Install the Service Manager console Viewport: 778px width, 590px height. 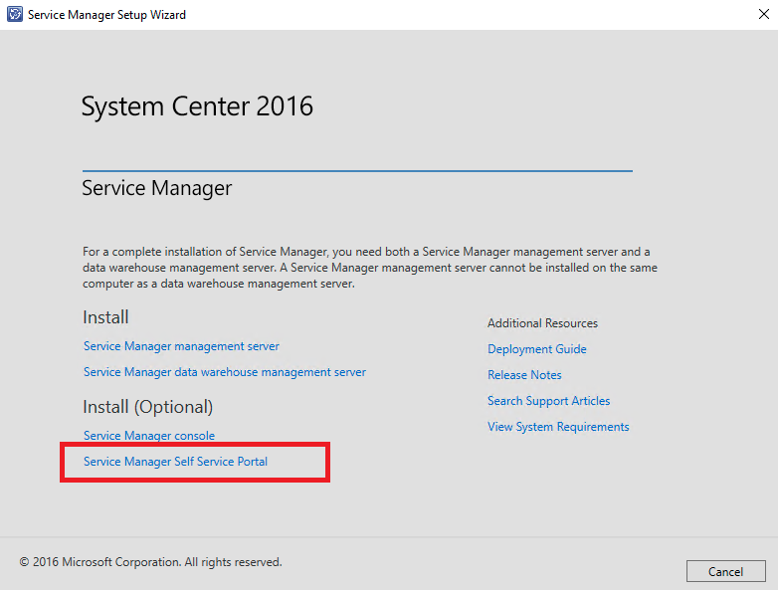149,435
